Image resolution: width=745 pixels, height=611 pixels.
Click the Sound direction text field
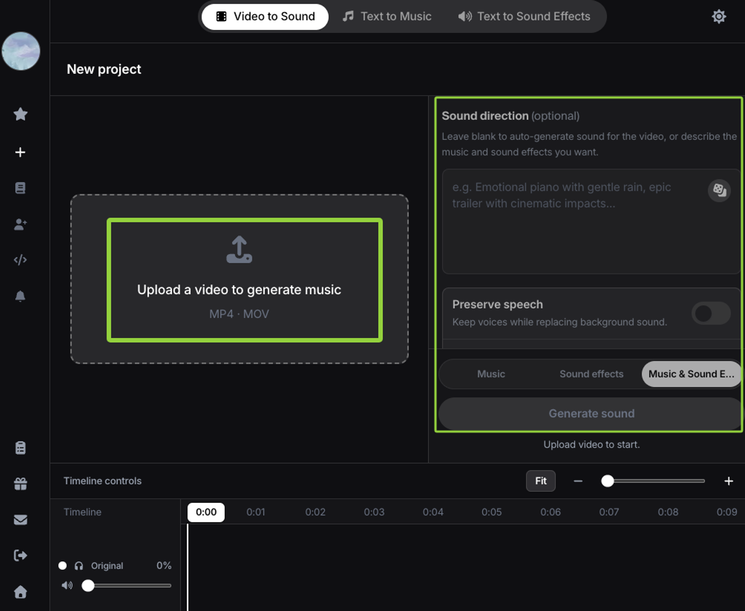tap(590, 222)
